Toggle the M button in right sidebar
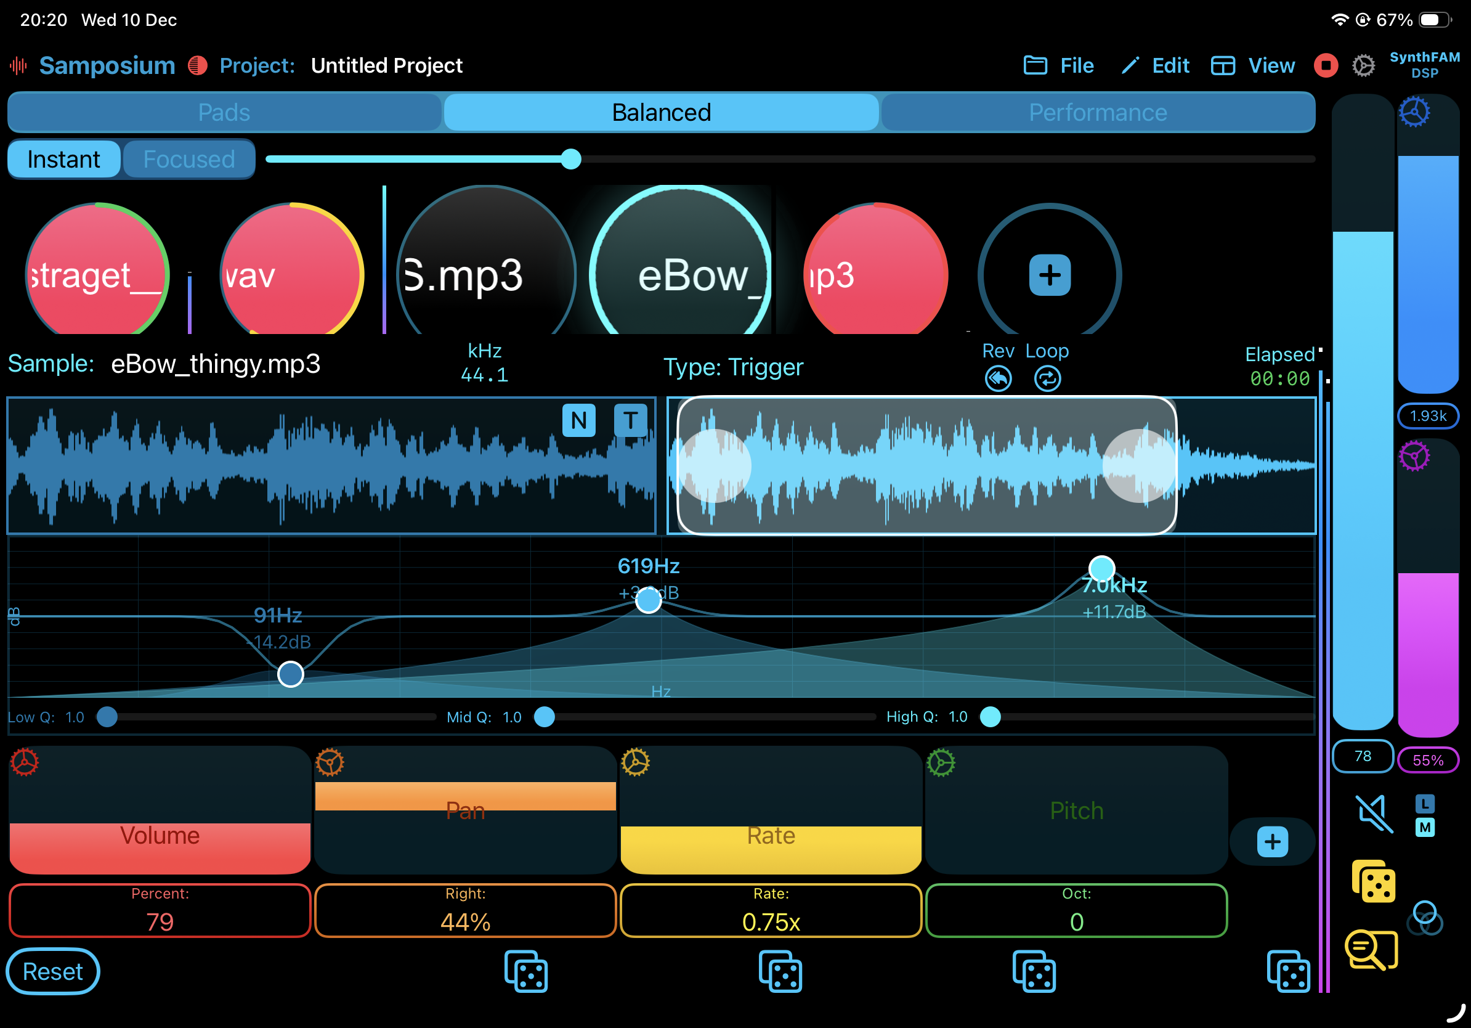This screenshot has height=1028, width=1471. click(x=1424, y=828)
